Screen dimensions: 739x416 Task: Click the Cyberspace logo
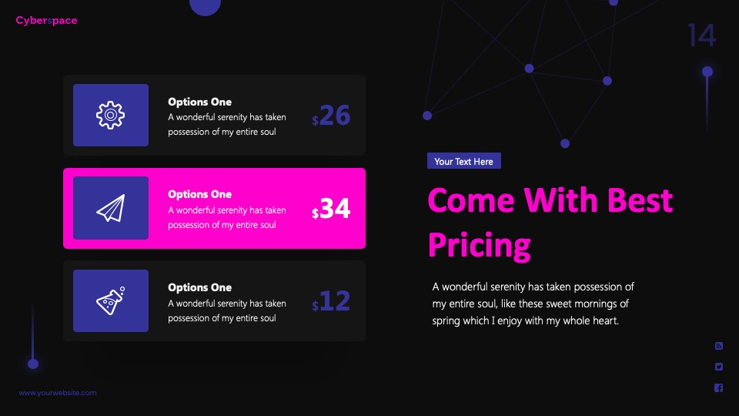(x=46, y=20)
